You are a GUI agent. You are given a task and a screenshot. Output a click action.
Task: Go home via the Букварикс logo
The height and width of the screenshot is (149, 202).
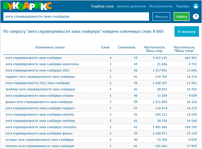pos(27,6)
